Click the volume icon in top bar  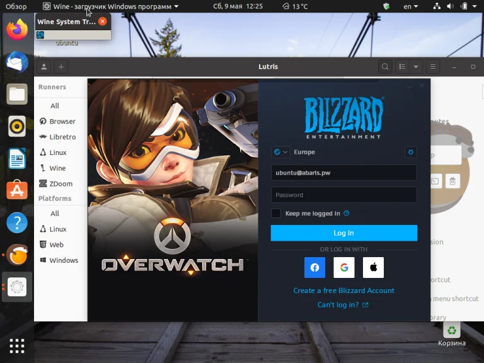pyautogui.click(x=451, y=6)
